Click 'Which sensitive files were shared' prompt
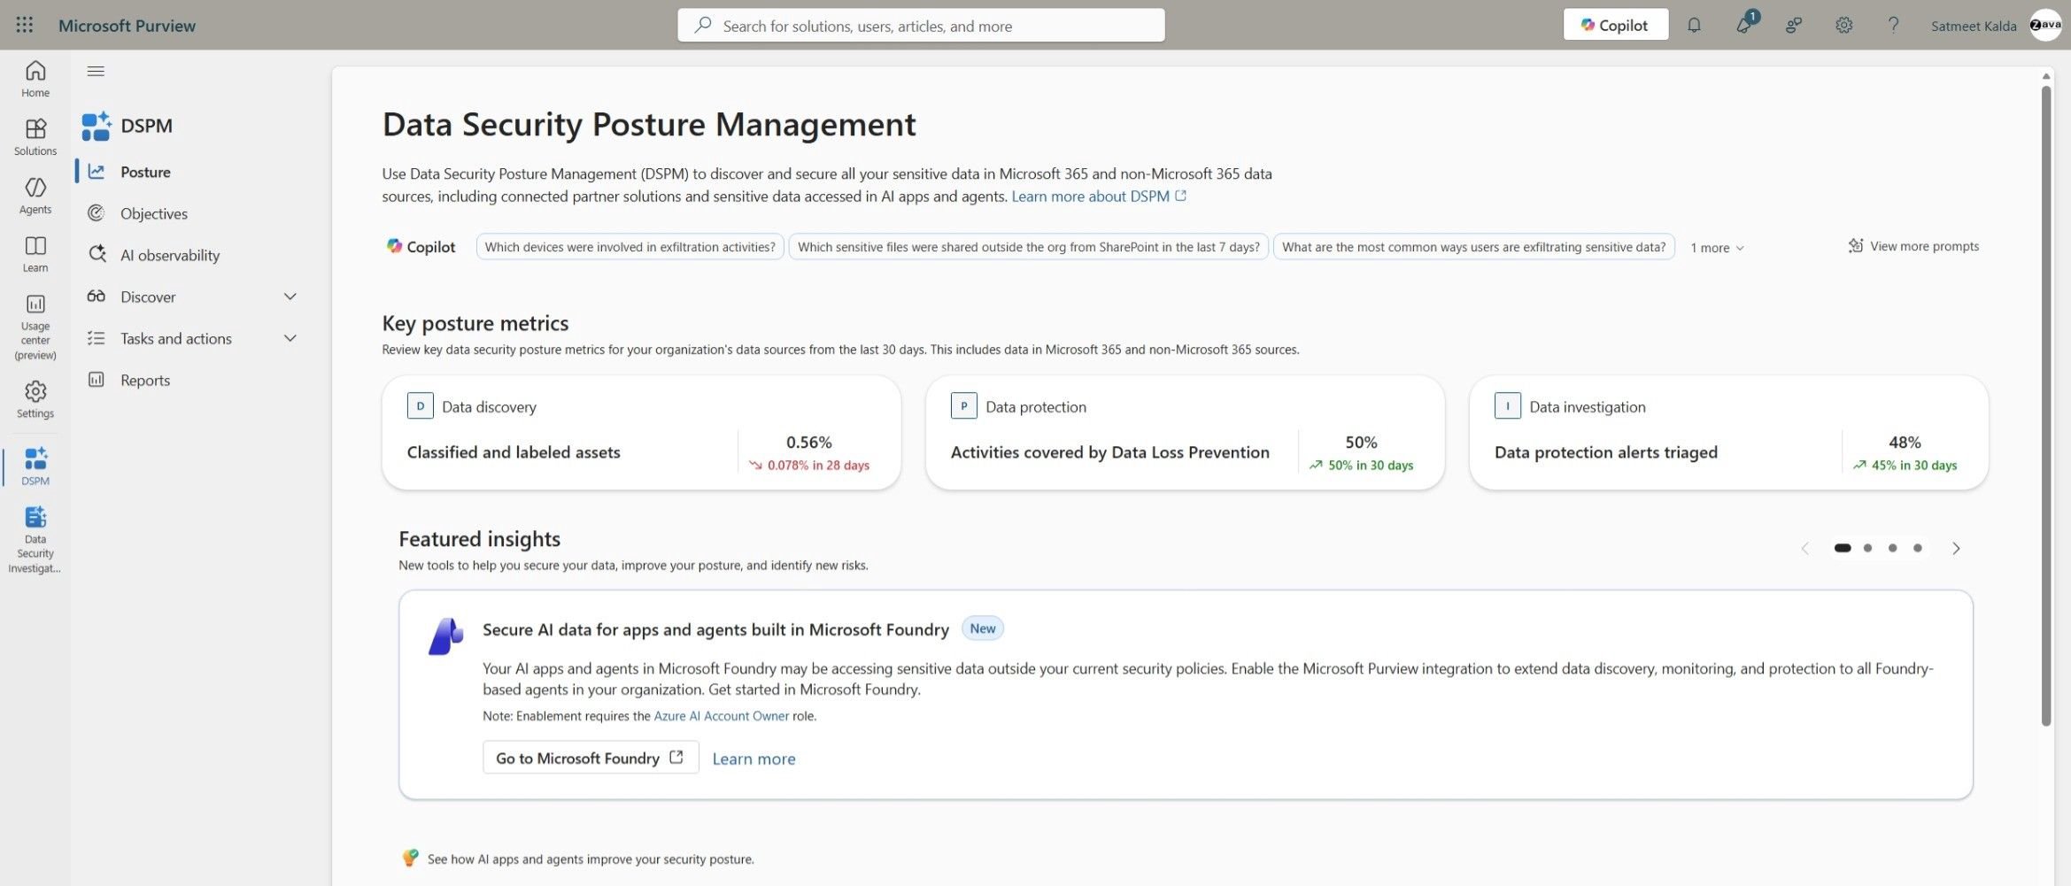2071x886 pixels. click(x=1028, y=247)
